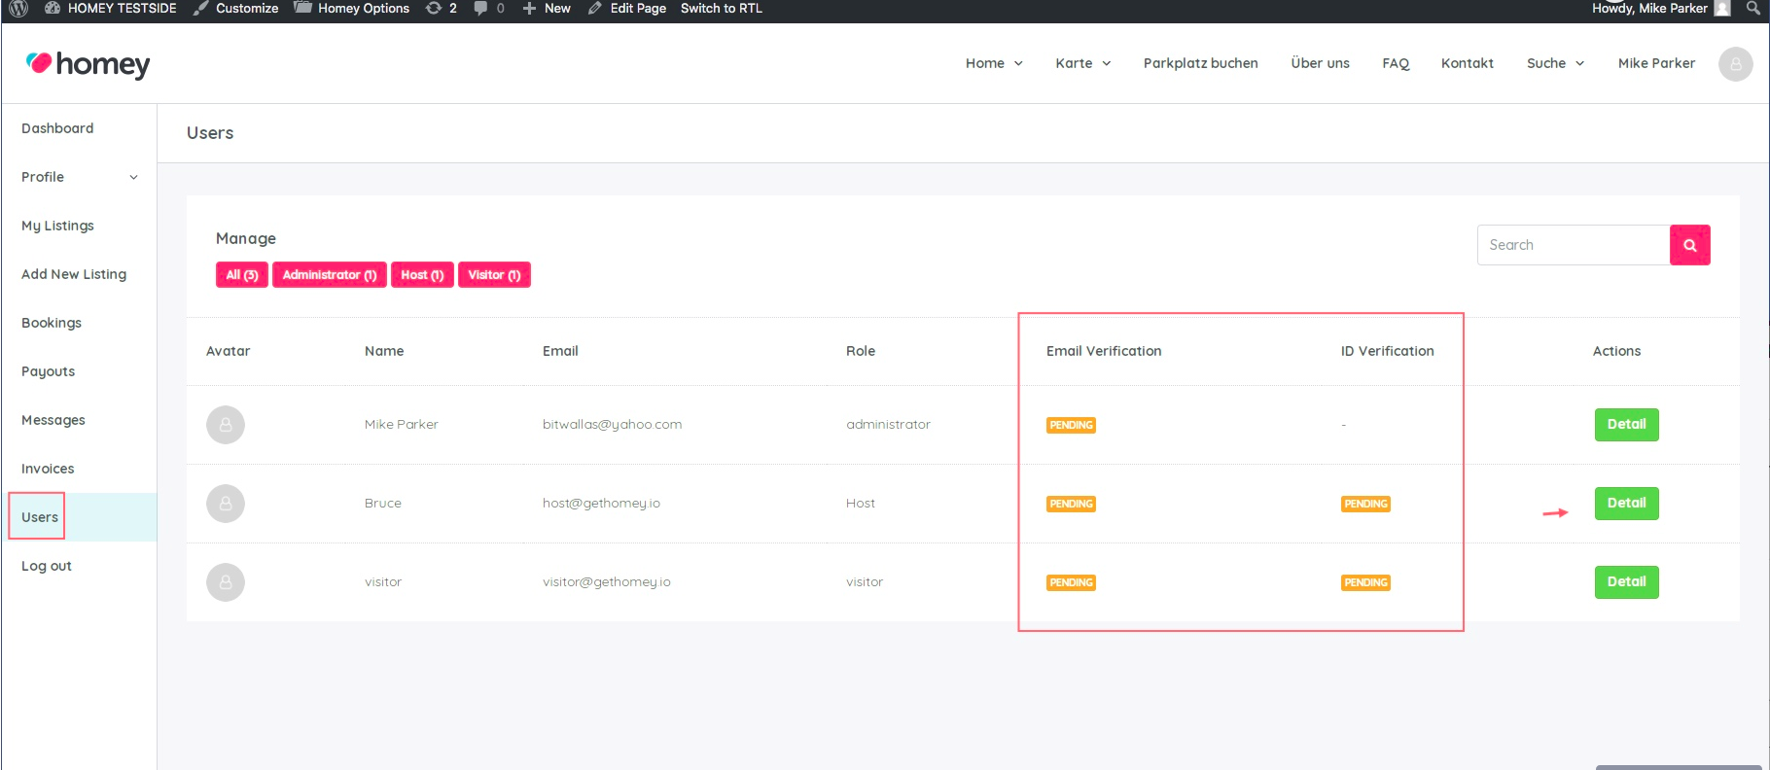Click Mike Parker in the header
The width and height of the screenshot is (1770, 770).
pyautogui.click(x=1656, y=63)
